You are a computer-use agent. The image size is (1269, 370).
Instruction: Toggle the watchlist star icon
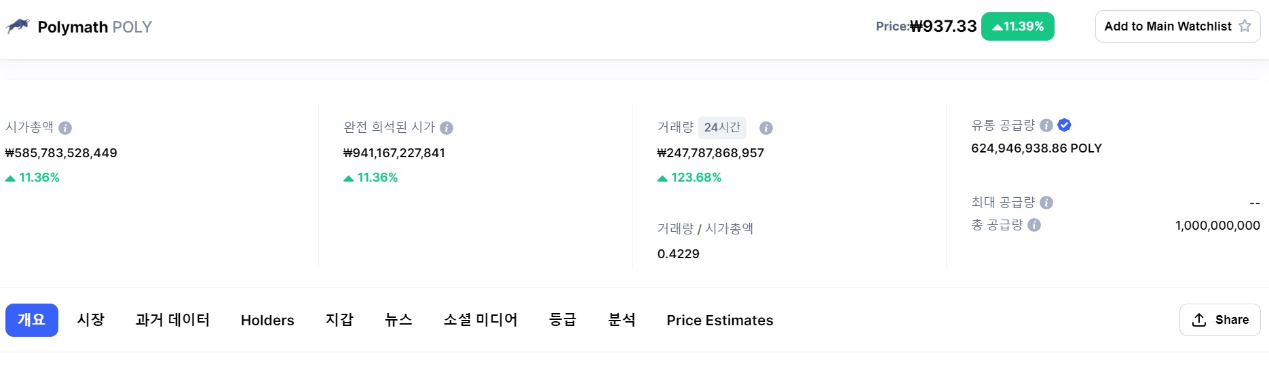point(1245,26)
